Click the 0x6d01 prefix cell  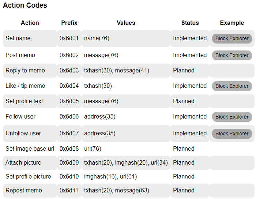click(x=69, y=38)
